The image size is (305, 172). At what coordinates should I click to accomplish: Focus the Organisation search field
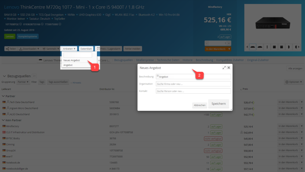[x=193, y=84]
